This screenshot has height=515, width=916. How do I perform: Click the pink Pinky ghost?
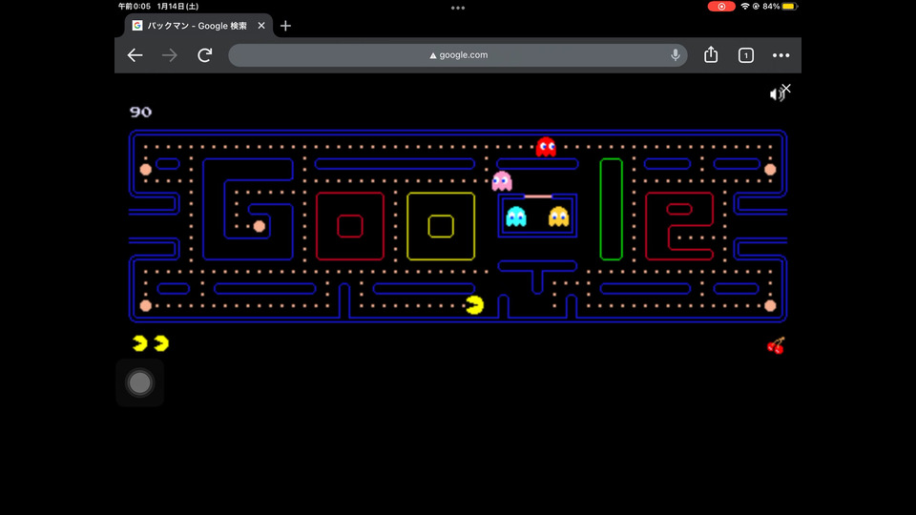point(502,181)
